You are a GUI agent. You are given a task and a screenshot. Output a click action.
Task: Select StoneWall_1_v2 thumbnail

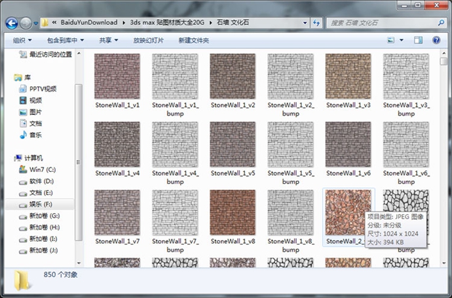233,76
